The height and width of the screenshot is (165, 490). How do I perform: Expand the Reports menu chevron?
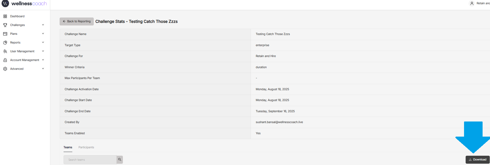(43, 42)
